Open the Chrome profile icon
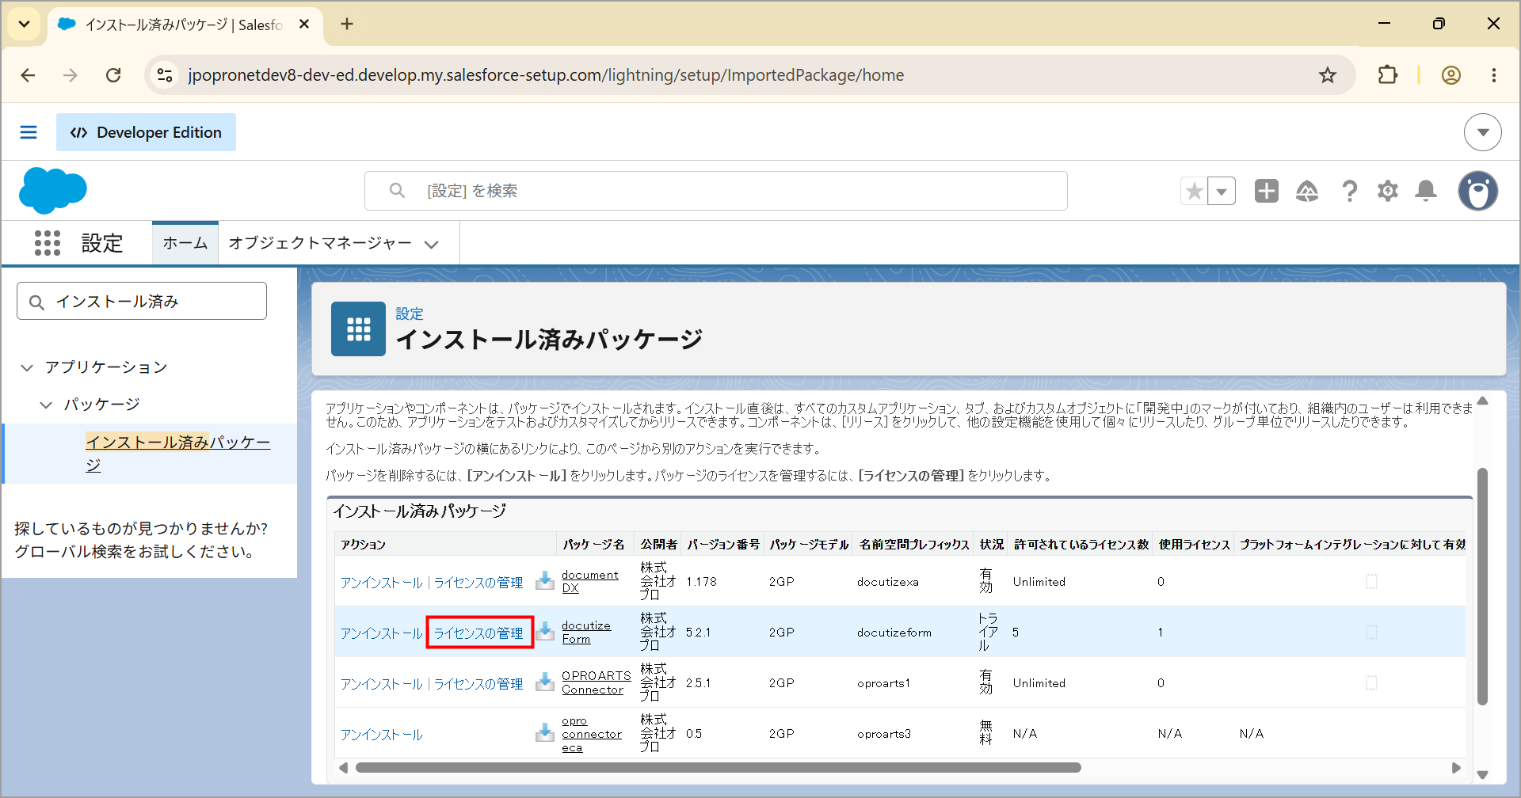 1451,75
